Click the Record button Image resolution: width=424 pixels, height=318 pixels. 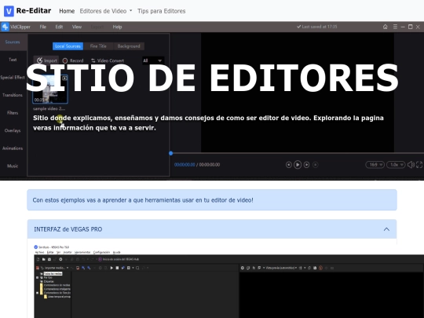pos(73,60)
